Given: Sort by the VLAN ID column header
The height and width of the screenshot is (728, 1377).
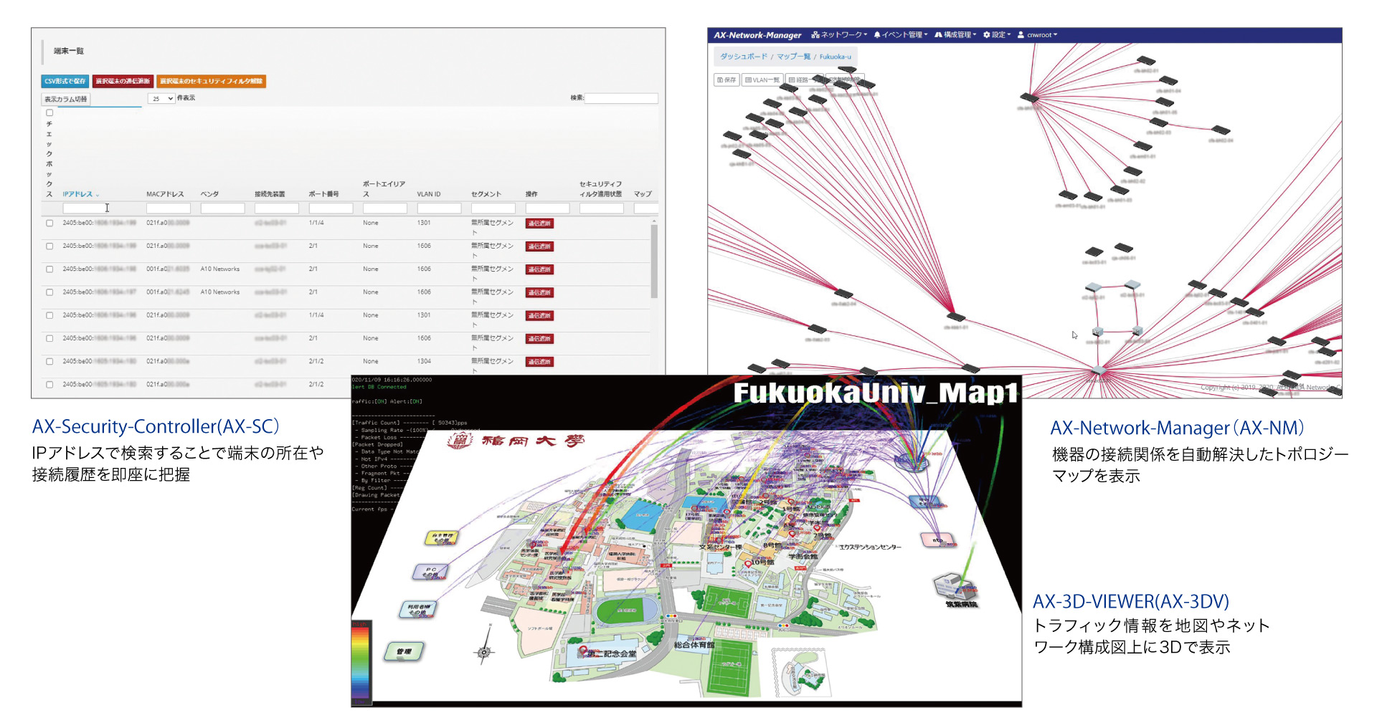Looking at the screenshot, I should coord(429,194).
